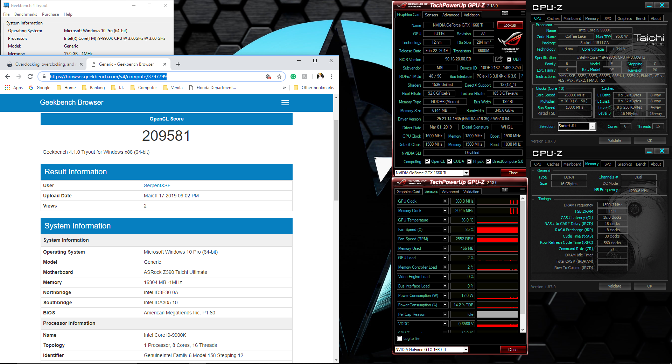The image size is (672, 364).
Task: Click the Bus Interface question mark icon
Action: [x=522, y=76]
